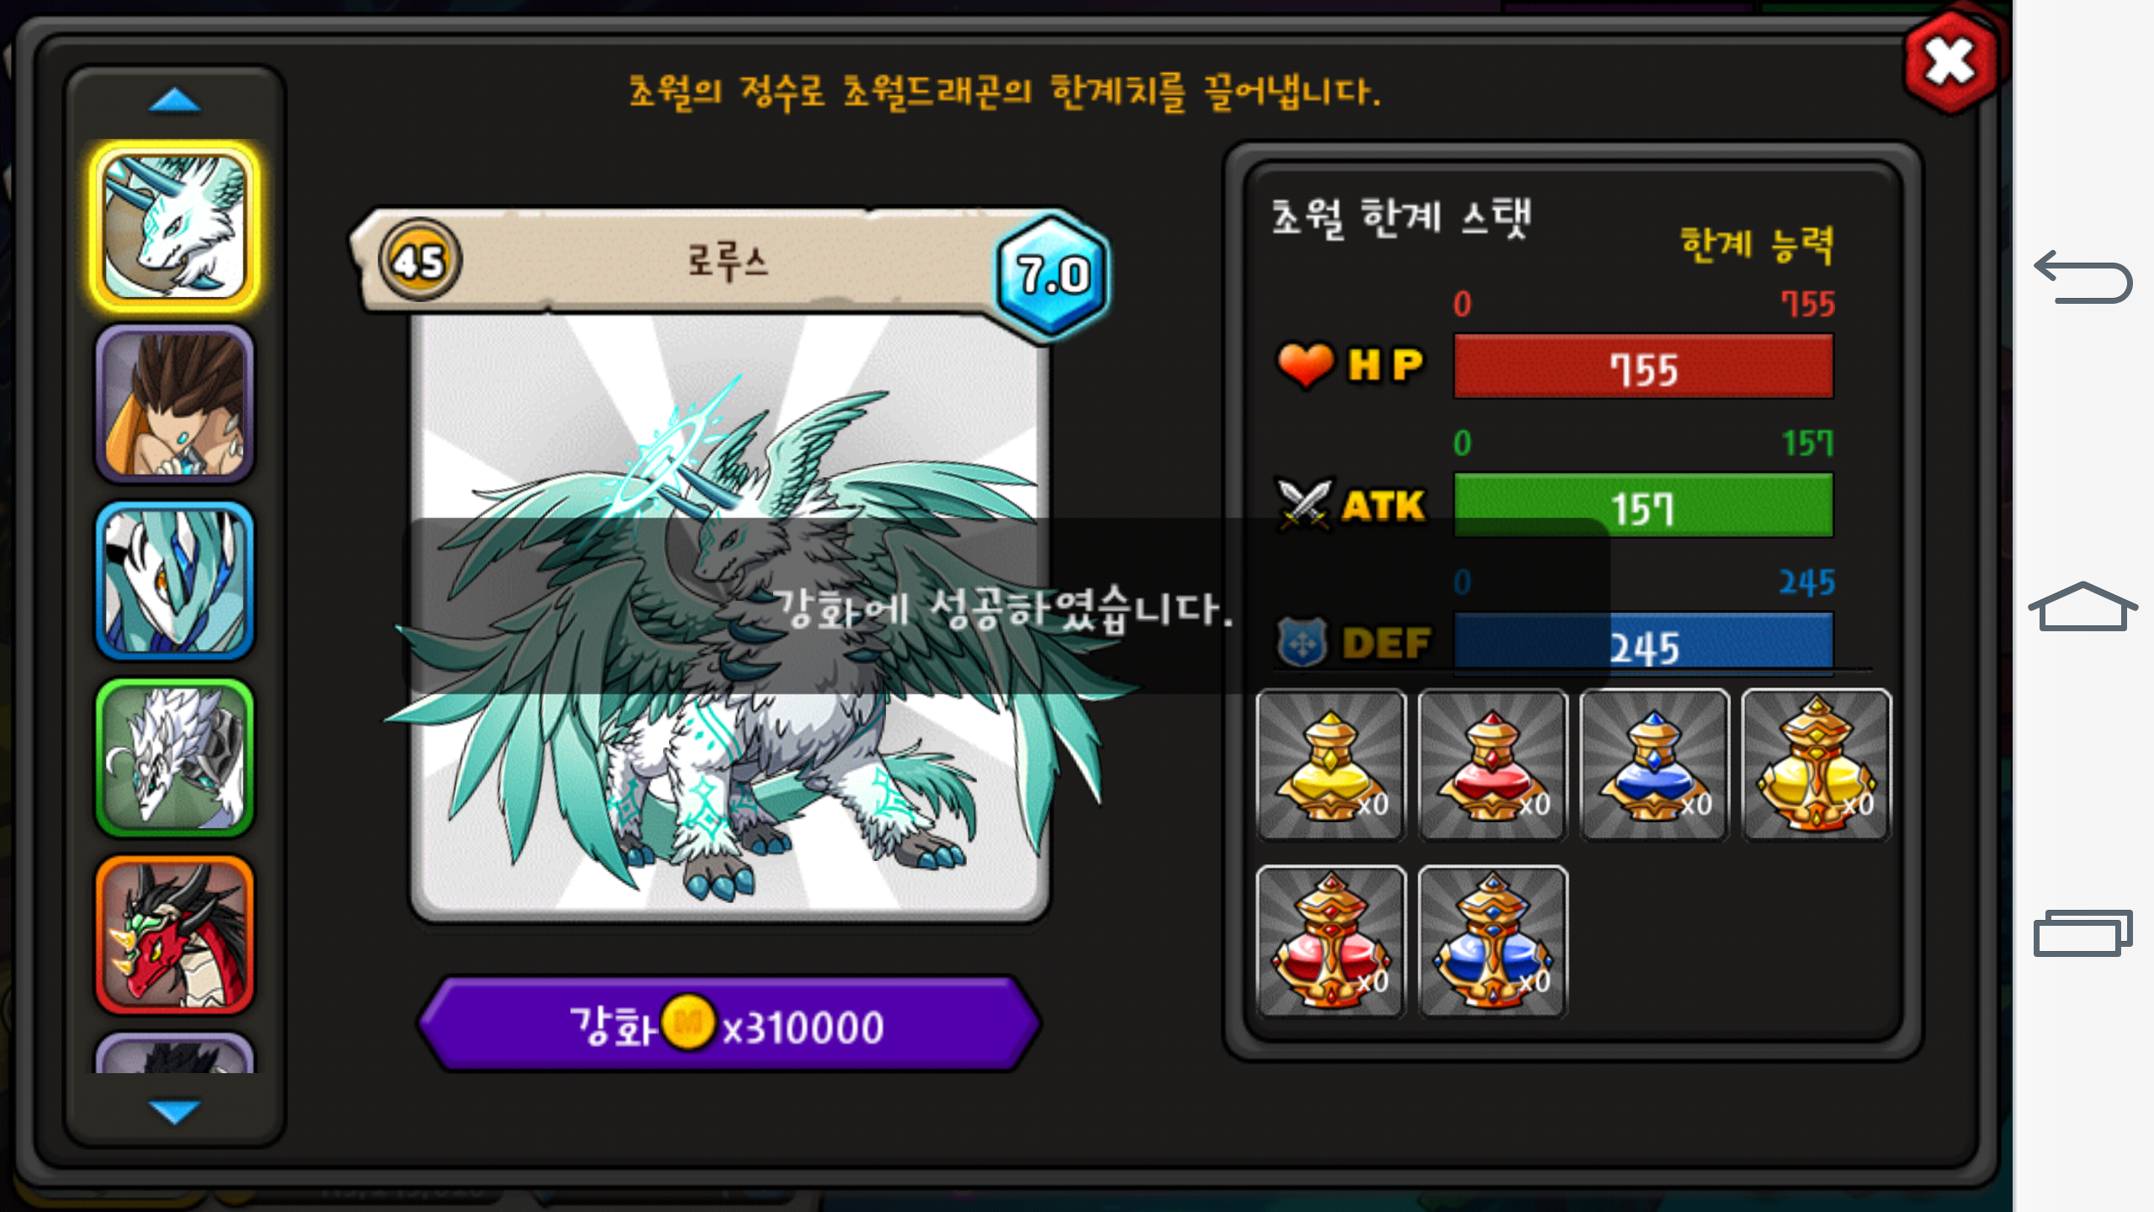The image size is (2154, 1212).
Task: Click the red HP 755 bar
Action: [1643, 367]
